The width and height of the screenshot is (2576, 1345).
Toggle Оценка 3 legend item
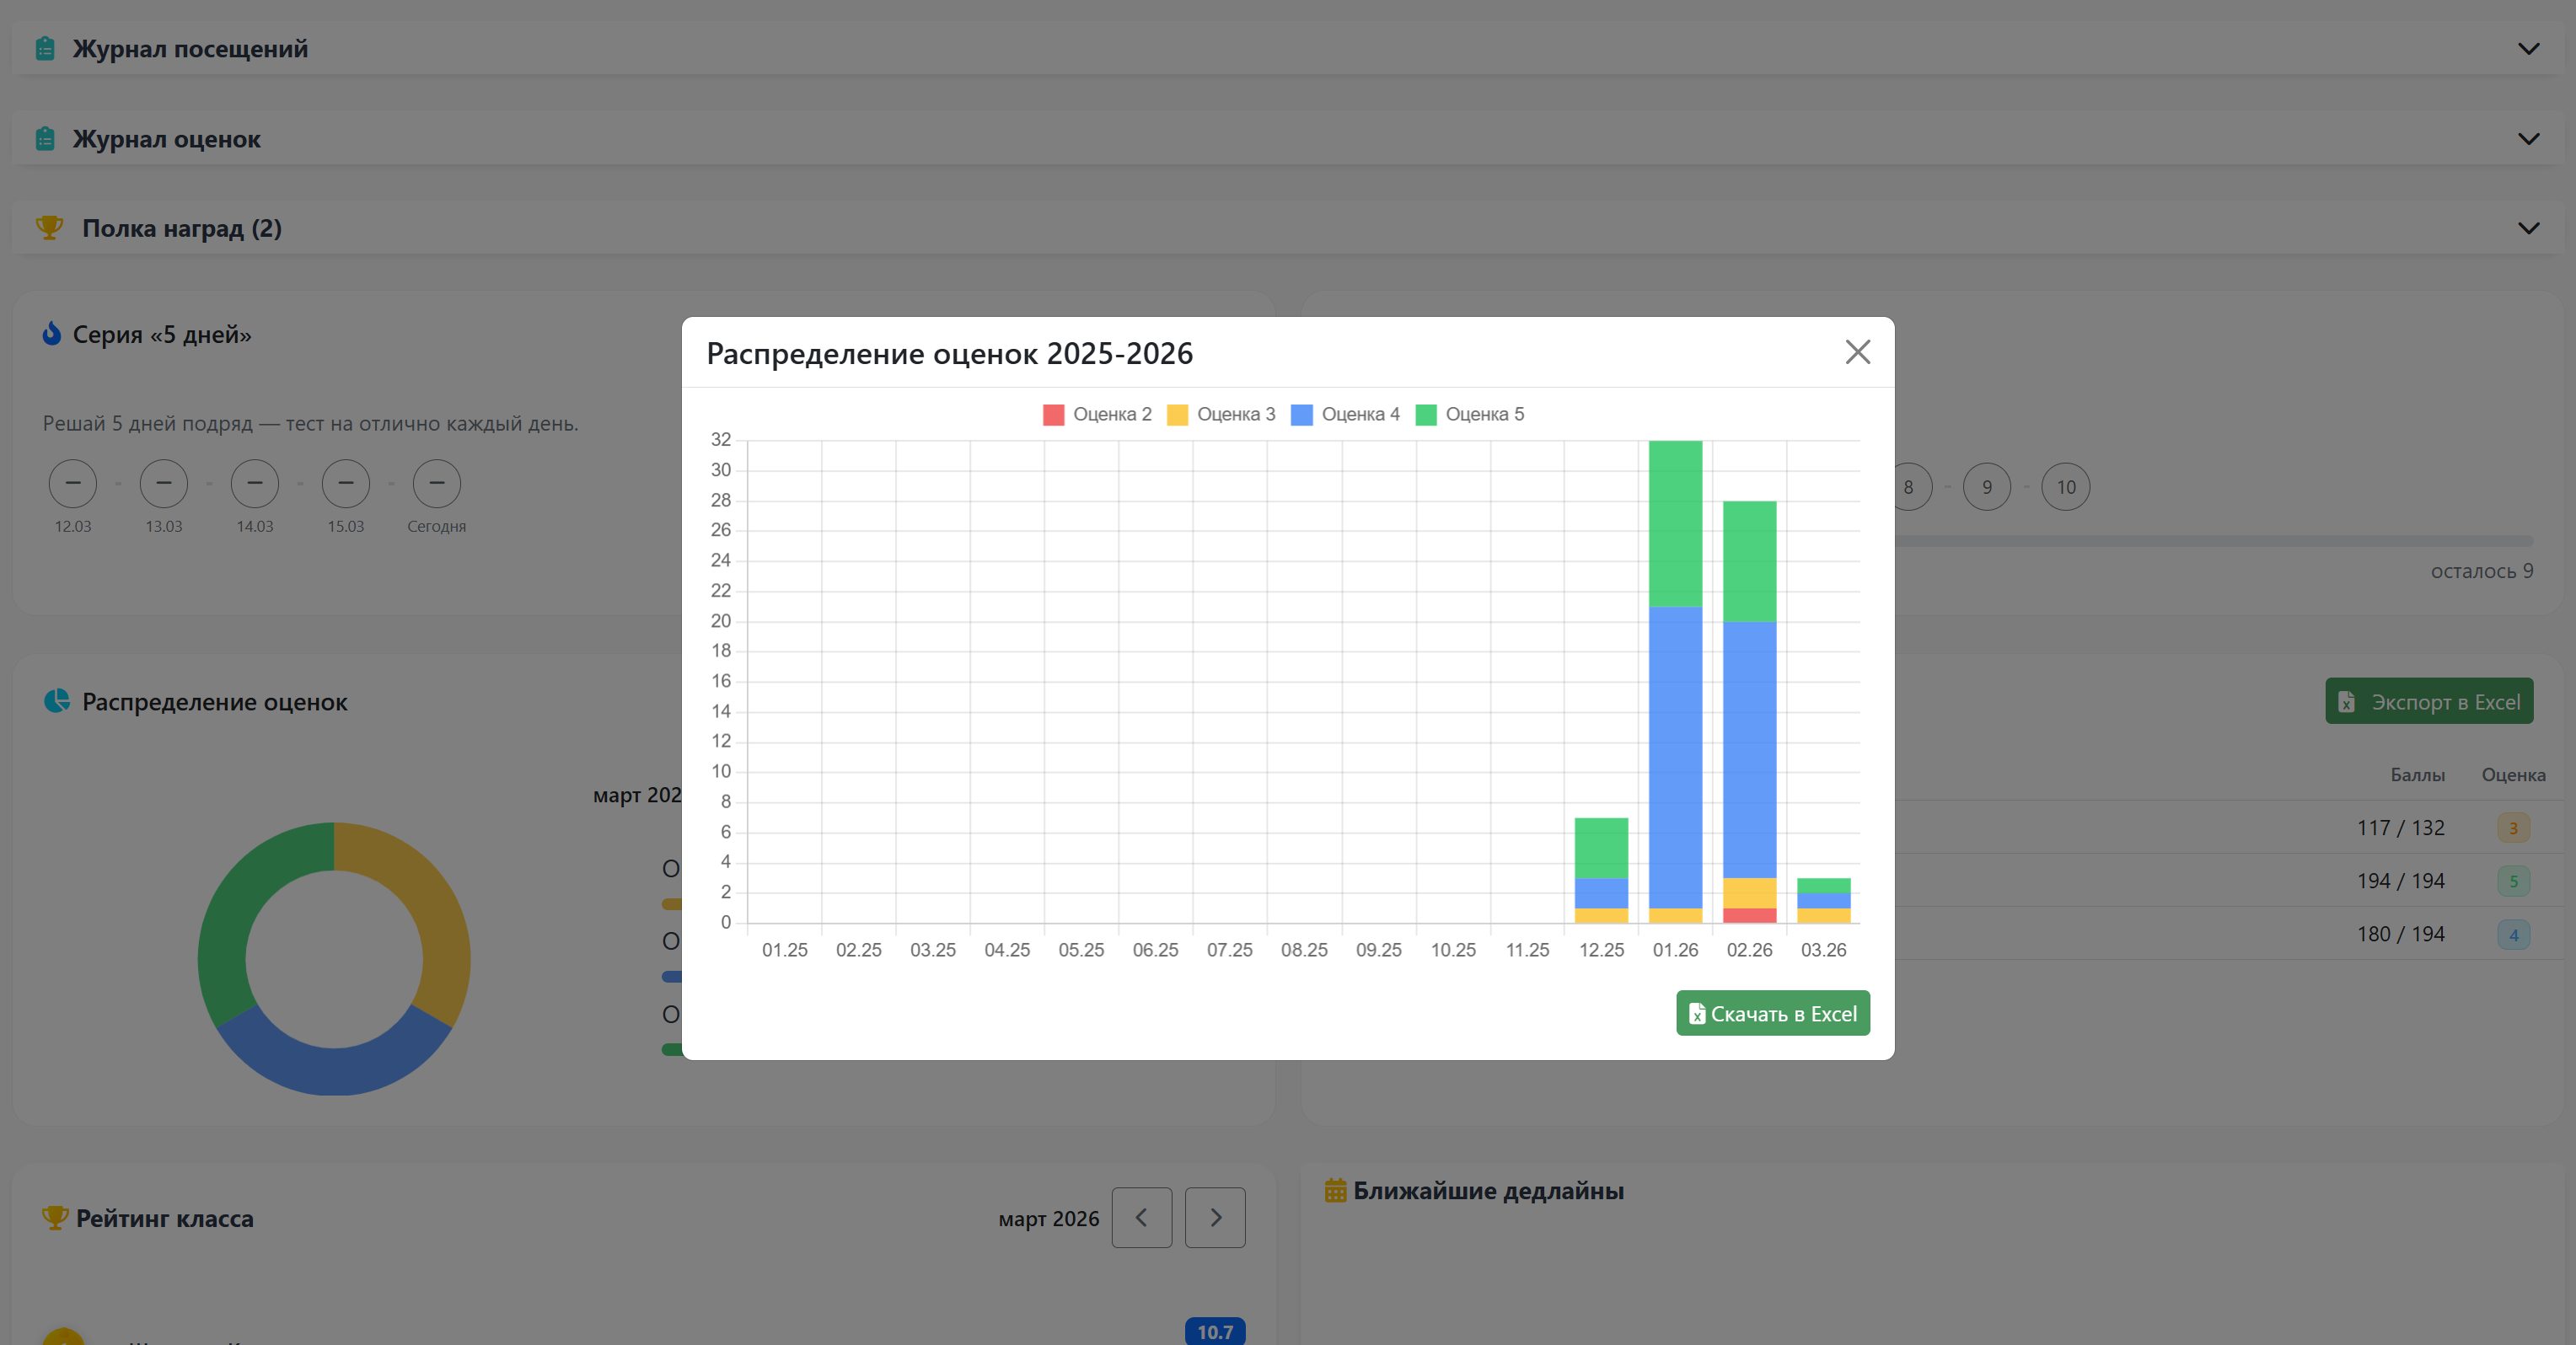tap(1221, 414)
